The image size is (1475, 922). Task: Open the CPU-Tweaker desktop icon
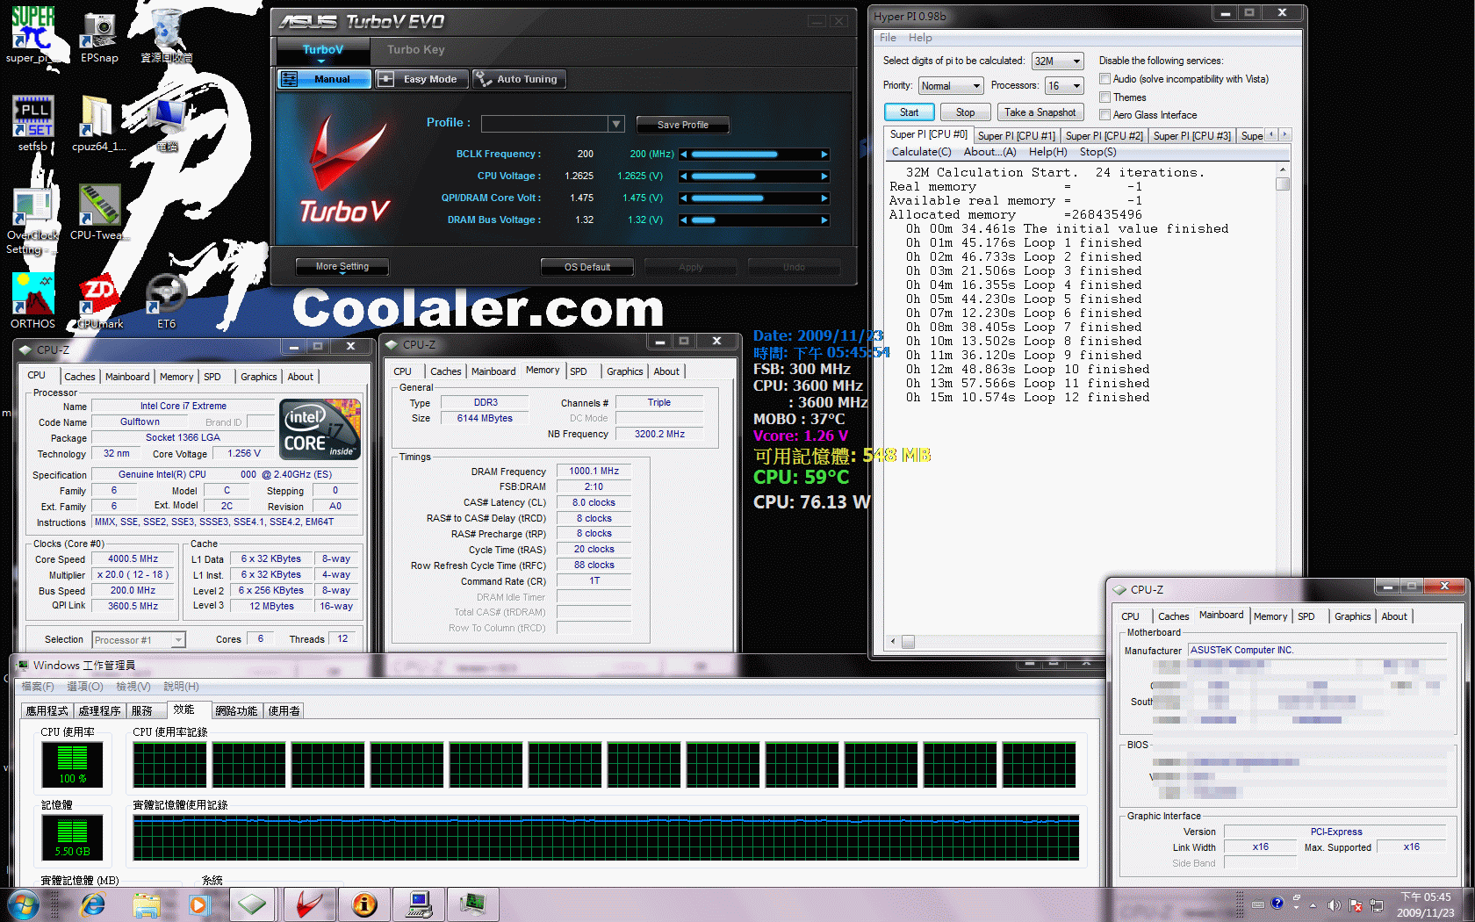[x=98, y=212]
